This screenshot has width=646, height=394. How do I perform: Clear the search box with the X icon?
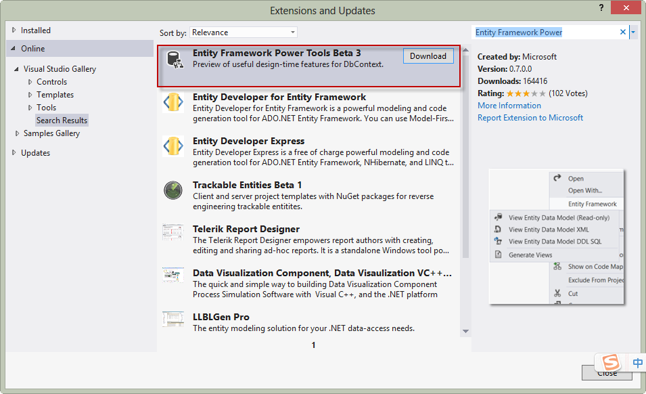point(623,32)
